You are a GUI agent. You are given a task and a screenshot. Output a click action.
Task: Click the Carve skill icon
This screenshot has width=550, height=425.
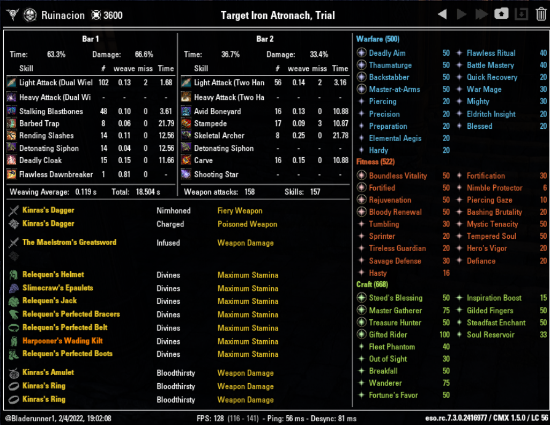click(x=186, y=160)
